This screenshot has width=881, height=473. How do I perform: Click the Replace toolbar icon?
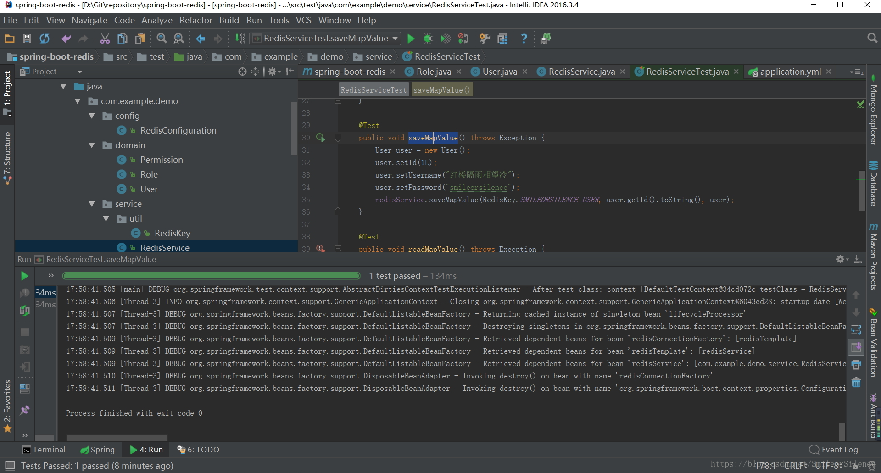tap(179, 39)
